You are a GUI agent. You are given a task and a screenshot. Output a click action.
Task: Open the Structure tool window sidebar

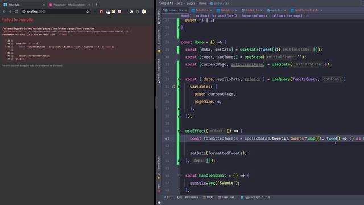[x=159, y=40]
